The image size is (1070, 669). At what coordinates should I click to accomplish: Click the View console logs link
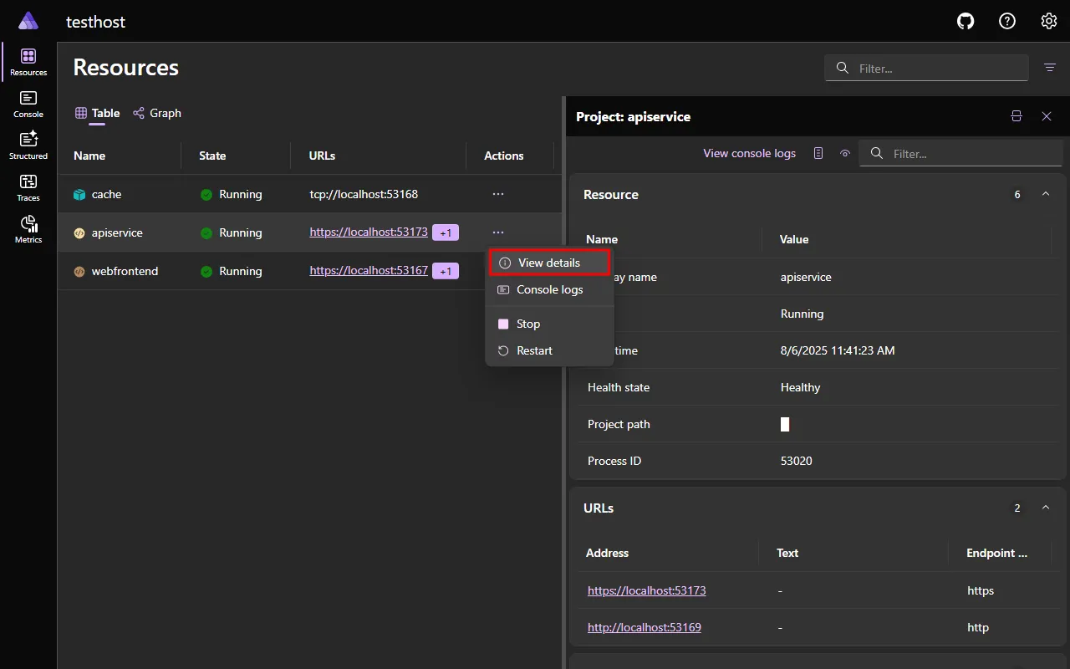coord(749,153)
